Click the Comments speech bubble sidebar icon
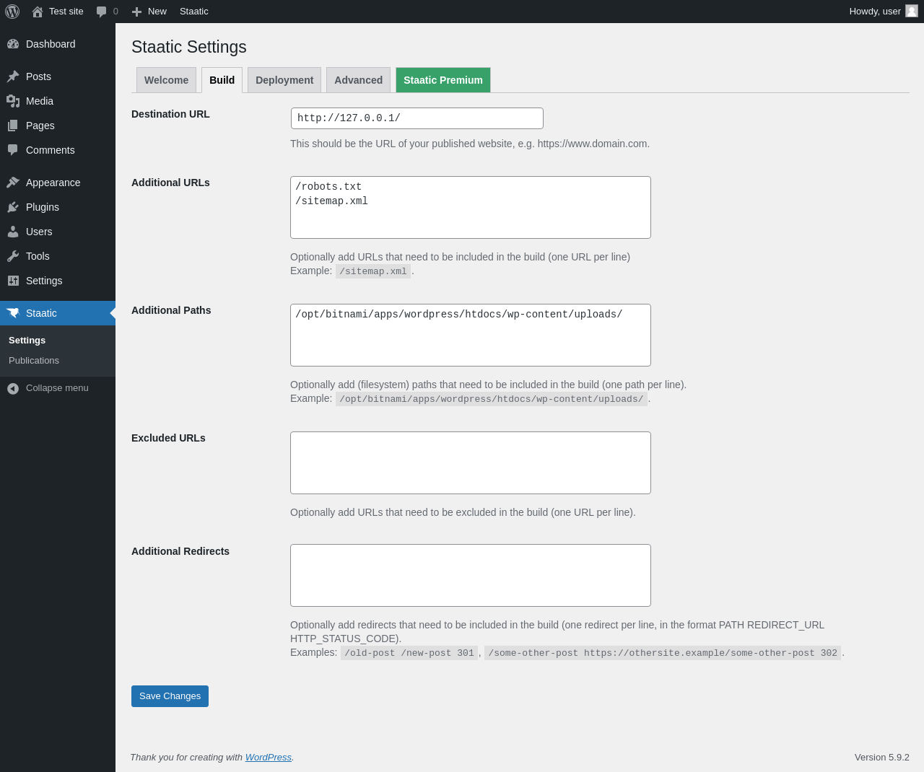Viewport: 924px width, 772px height. pyautogui.click(x=13, y=150)
